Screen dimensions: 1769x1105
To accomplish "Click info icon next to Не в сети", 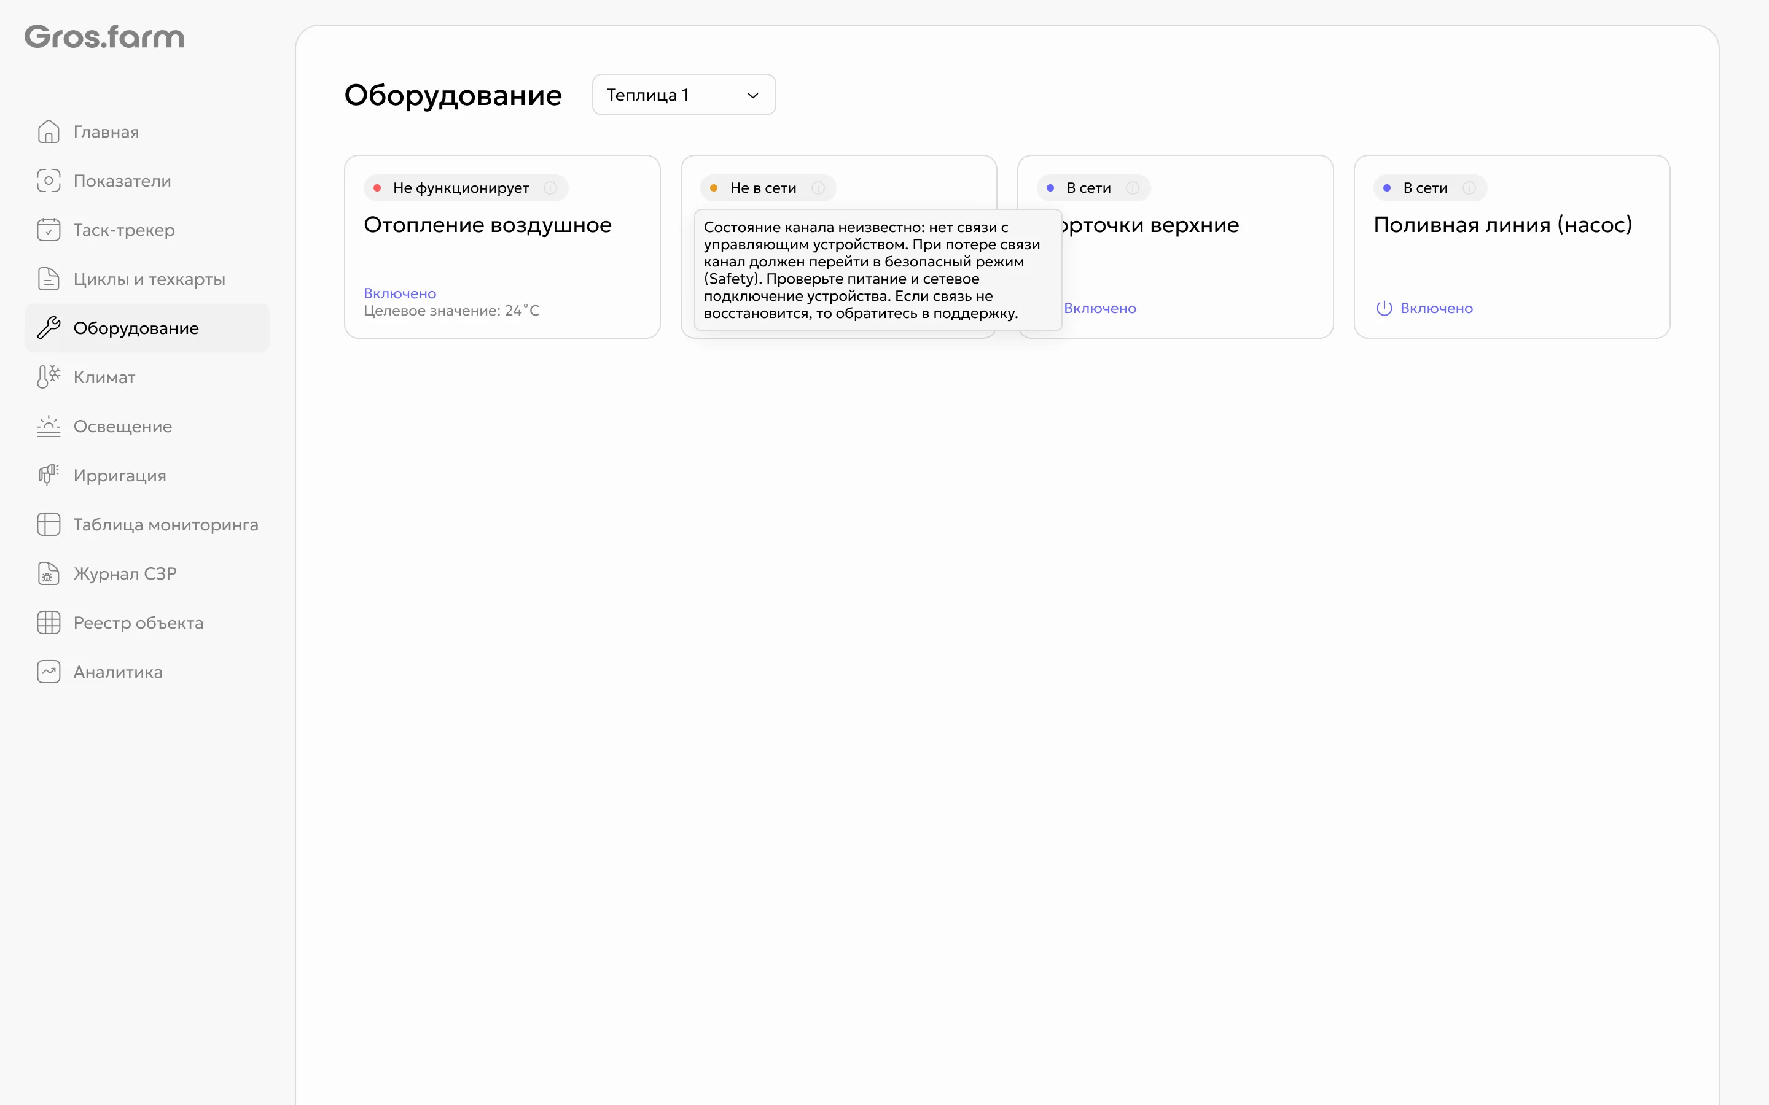I will [x=818, y=188].
